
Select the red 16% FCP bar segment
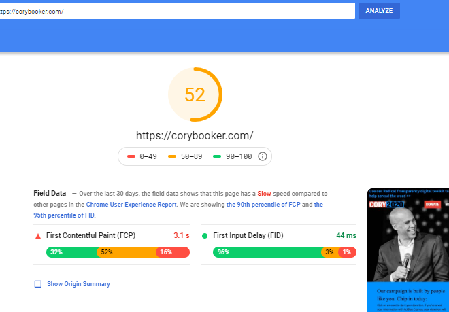click(173, 252)
